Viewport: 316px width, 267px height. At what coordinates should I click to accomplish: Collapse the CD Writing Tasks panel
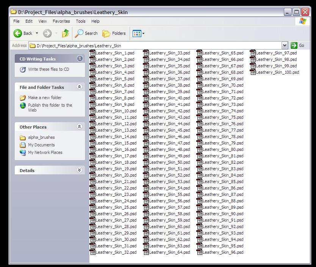(80, 59)
